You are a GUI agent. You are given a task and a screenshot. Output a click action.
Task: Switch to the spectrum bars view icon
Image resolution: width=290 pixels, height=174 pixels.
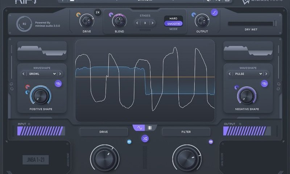(150, 128)
